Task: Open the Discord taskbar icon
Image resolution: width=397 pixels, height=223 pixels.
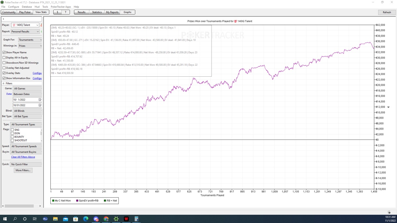Action: [96, 219]
